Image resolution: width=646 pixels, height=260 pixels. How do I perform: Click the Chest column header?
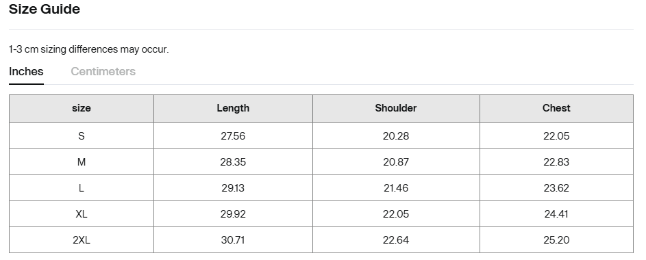pyautogui.click(x=556, y=108)
